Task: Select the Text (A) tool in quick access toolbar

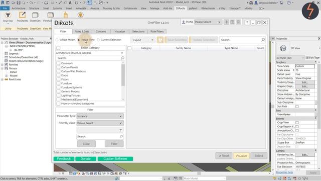Action: tap(70, 3)
